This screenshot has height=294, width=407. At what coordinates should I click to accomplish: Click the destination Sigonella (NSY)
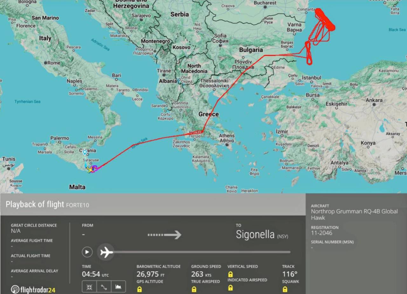262,235
